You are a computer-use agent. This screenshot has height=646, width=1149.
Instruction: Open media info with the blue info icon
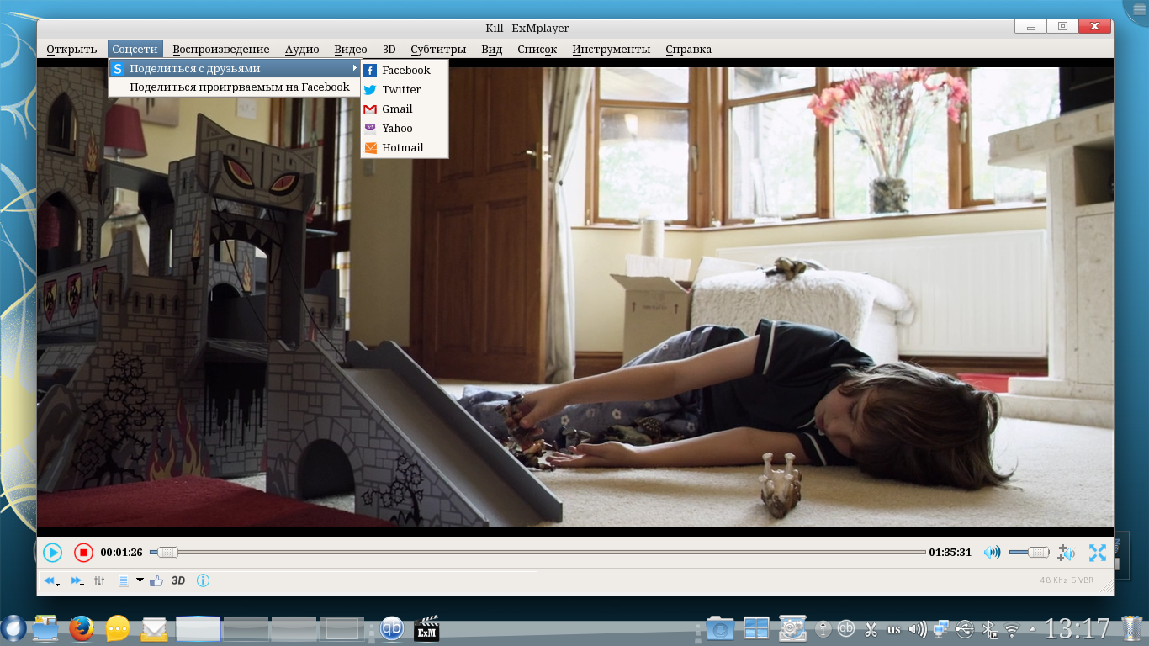[203, 580]
